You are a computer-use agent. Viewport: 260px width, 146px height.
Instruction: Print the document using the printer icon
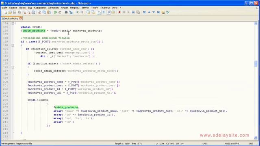pos(33,12)
